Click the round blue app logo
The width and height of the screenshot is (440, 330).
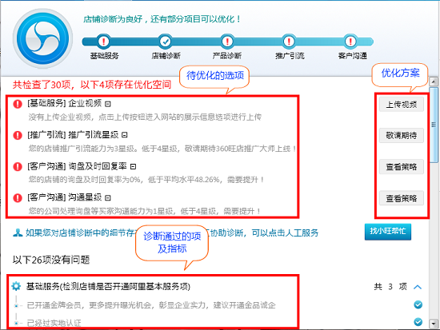(x=42, y=38)
